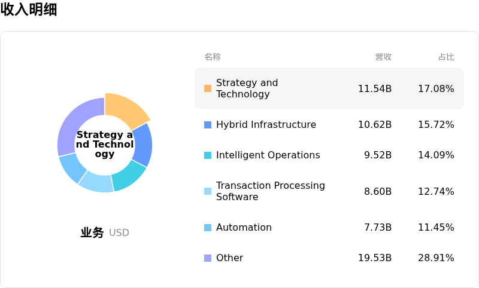Click the 17.08% share value
Screen dimensions: 479x288
click(x=436, y=88)
